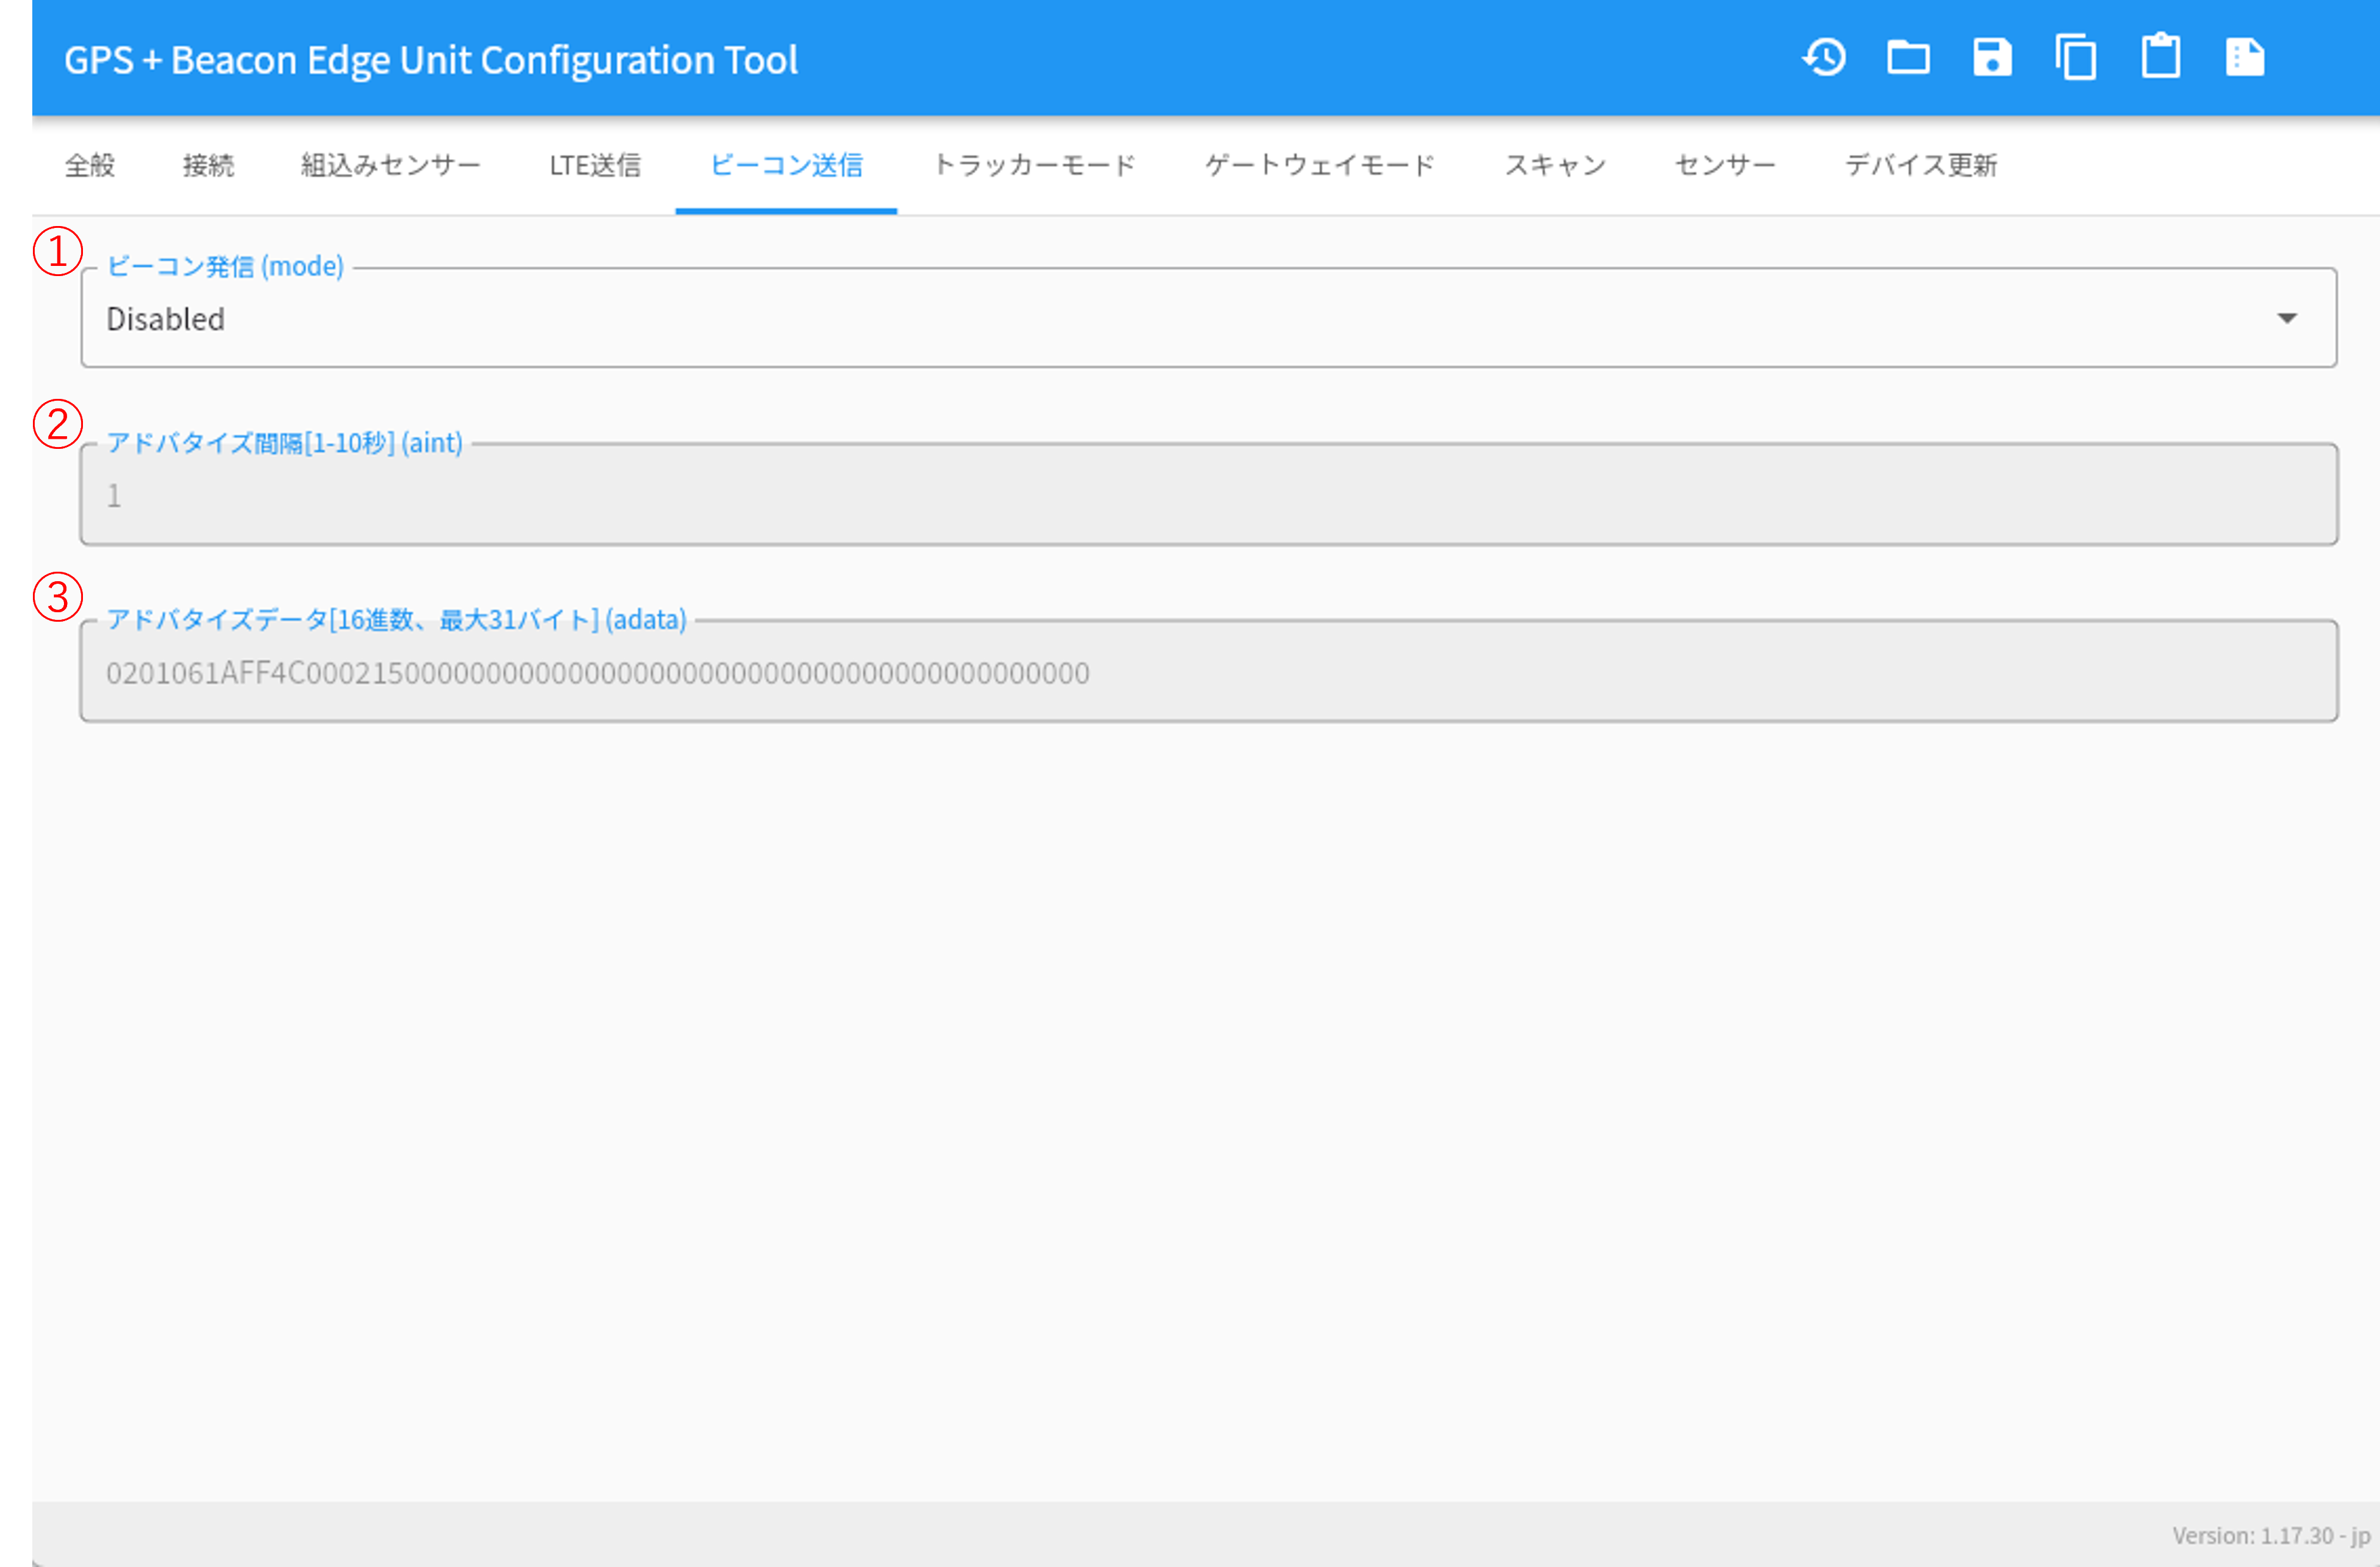2380x1567 pixels.
Task: Open configuration file via folder icon
Action: (x=1908, y=58)
